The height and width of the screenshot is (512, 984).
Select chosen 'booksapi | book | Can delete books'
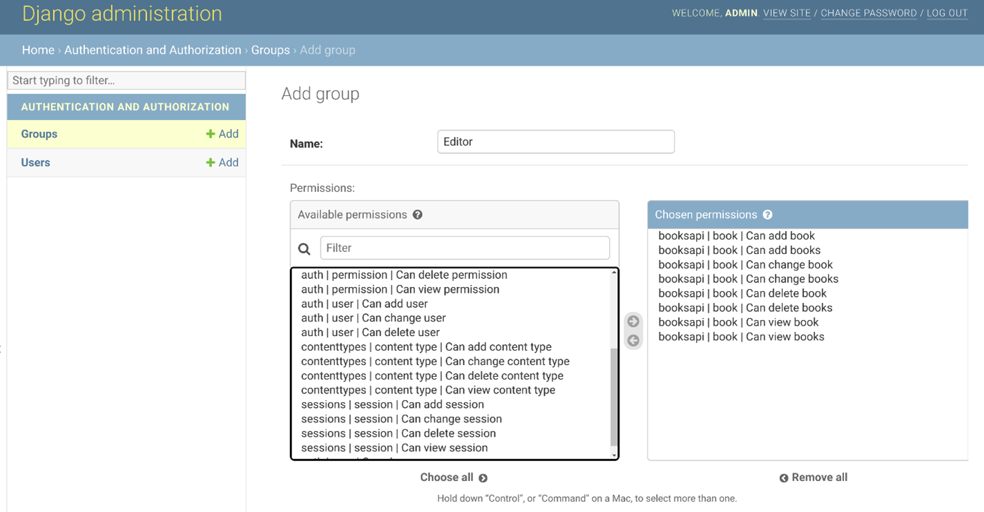pos(745,308)
